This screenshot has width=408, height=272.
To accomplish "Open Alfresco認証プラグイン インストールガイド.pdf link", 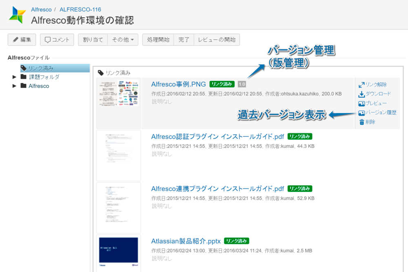I will (x=217, y=136).
